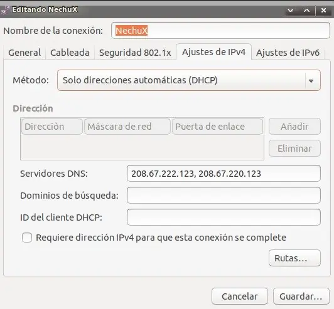Click the Añadir button
Screen dimensions: 334x309
coord(294,127)
